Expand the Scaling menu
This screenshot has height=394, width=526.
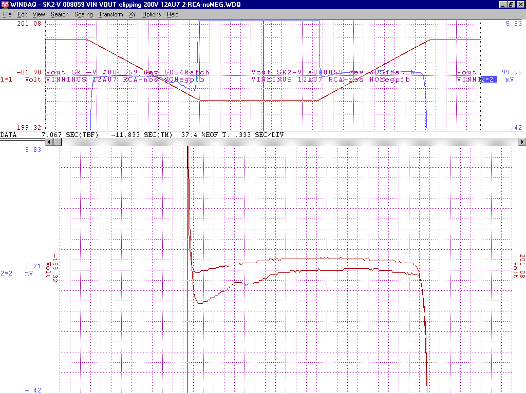pos(83,14)
